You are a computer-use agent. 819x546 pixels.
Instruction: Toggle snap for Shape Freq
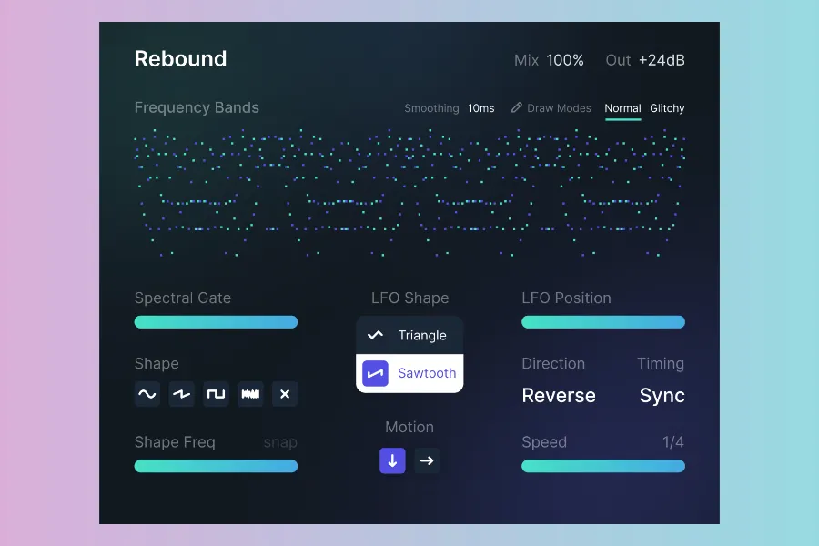[x=280, y=442]
